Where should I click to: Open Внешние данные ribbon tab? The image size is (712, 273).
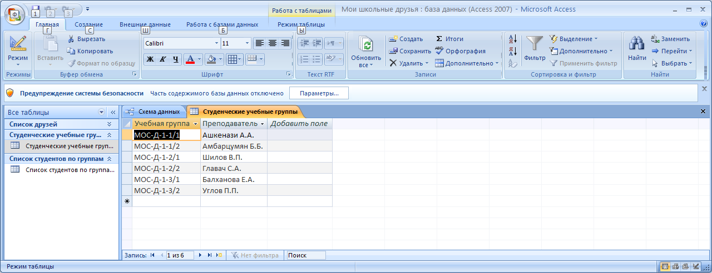coord(145,24)
